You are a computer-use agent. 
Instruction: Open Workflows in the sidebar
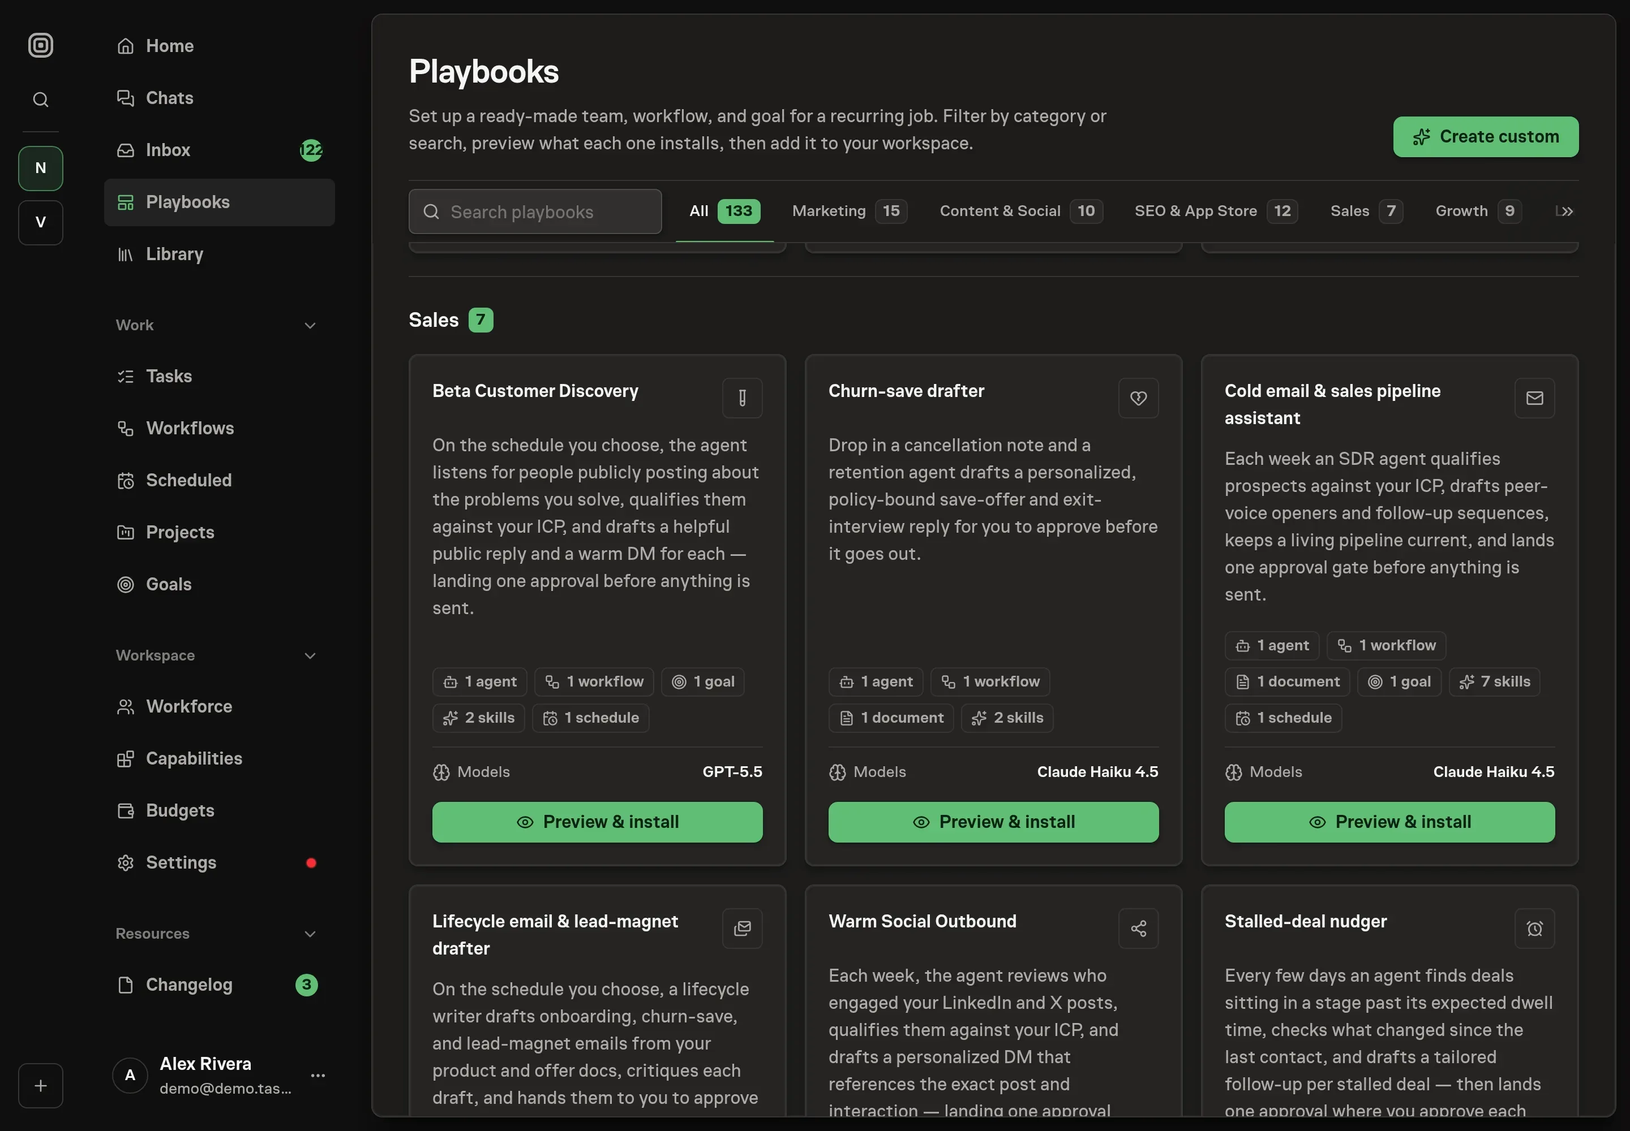coord(219,428)
